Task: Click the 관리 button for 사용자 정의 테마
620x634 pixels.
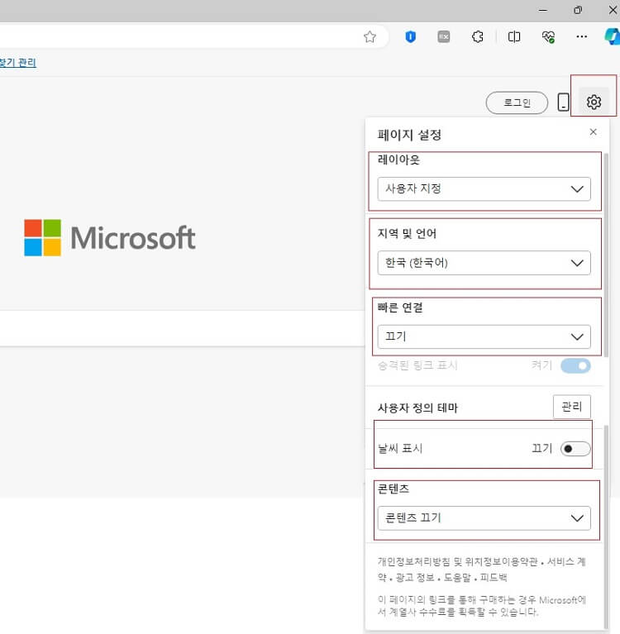Action: [571, 407]
